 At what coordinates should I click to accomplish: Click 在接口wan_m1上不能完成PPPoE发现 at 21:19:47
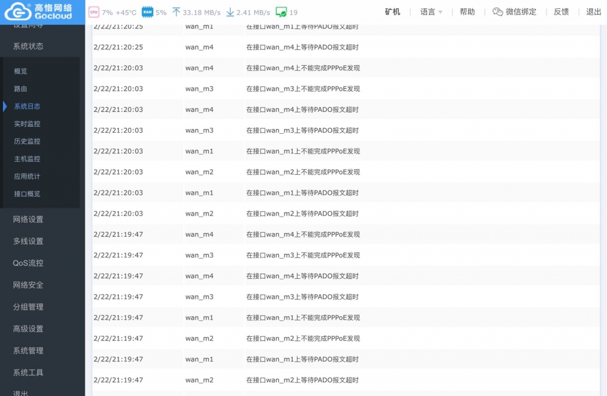coord(303,317)
